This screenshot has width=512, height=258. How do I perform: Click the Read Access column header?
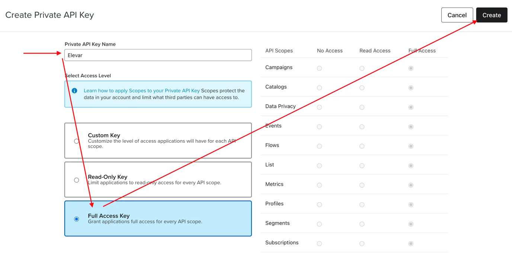(375, 51)
